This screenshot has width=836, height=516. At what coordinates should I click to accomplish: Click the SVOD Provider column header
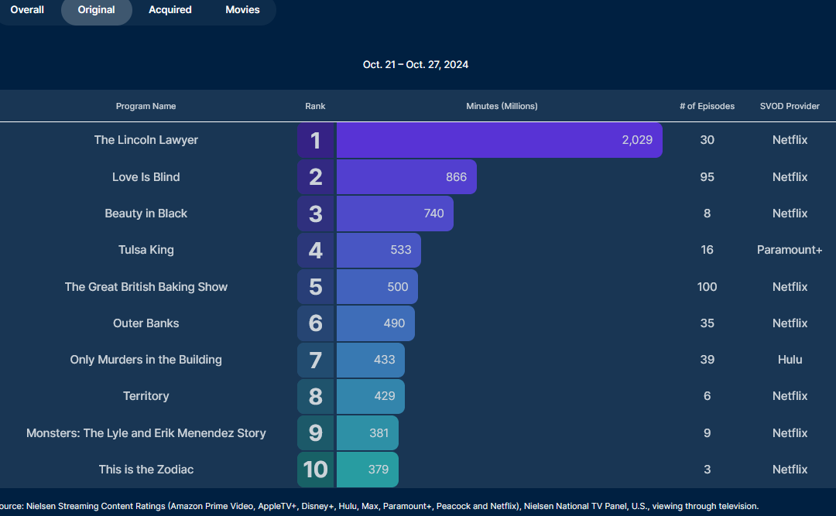click(790, 106)
